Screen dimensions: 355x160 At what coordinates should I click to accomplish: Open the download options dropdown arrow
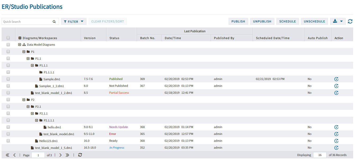pos(341,21)
